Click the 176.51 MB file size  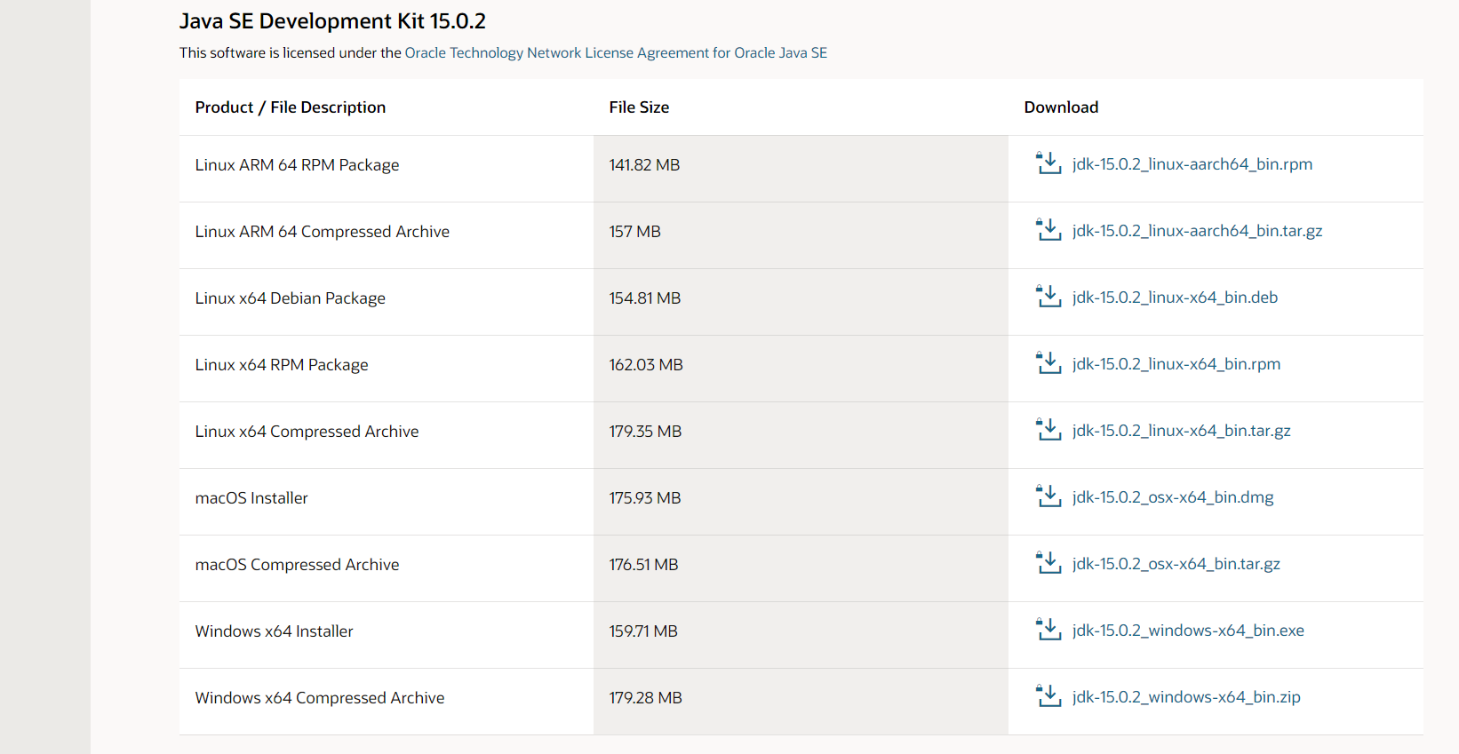click(643, 565)
